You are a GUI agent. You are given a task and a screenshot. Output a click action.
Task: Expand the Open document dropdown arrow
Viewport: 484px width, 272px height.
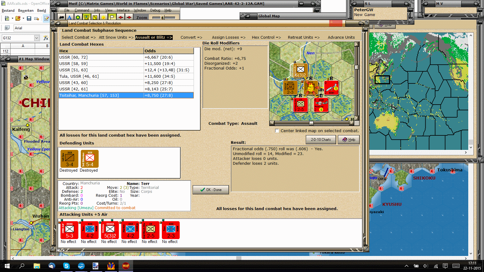pos(23,19)
